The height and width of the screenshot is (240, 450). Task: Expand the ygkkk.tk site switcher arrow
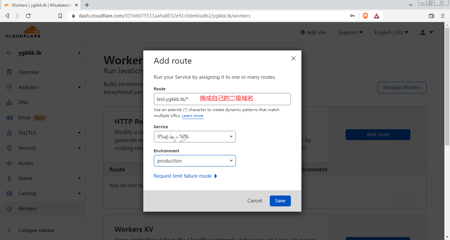point(79,53)
